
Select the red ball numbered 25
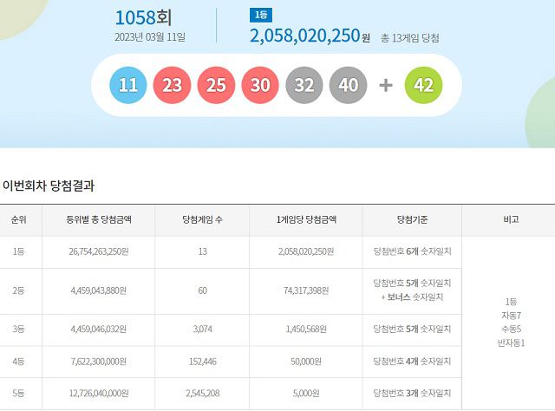[217, 86]
